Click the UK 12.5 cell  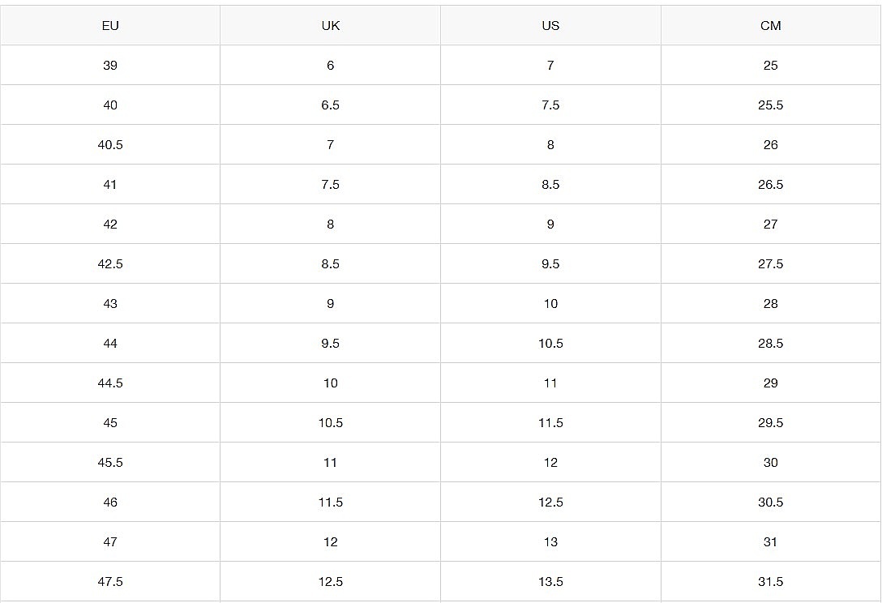330,582
